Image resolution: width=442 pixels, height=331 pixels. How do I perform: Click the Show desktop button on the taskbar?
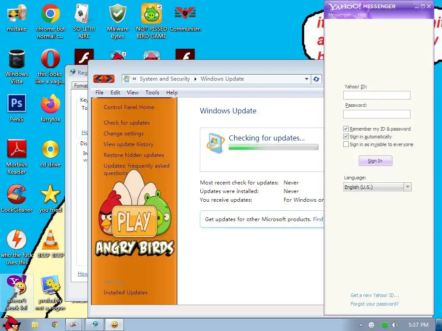point(439,325)
